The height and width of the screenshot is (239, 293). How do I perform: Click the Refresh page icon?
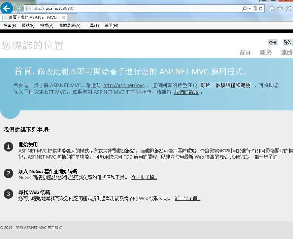click(x=261, y=8)
